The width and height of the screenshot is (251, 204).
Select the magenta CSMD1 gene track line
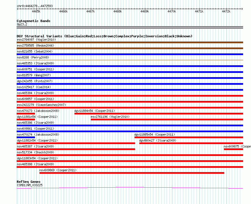coord(130,188)
